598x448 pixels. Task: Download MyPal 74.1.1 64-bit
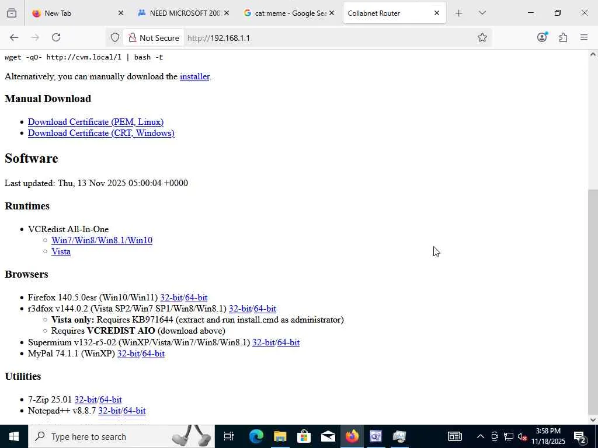[154, 353]
